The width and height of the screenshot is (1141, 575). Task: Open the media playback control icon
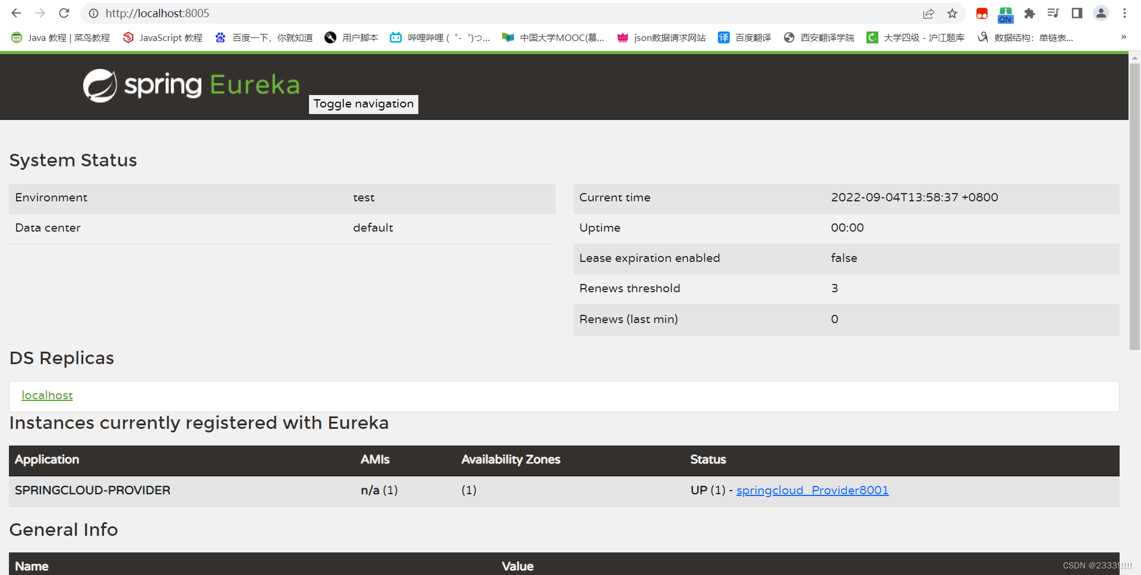tap(1053, 13)
